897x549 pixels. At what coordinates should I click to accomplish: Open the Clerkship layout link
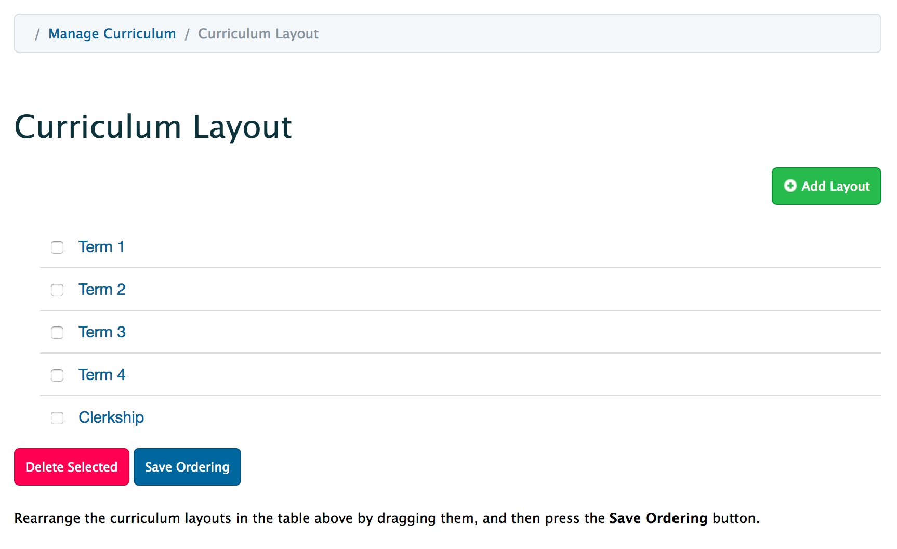[111, 417]
